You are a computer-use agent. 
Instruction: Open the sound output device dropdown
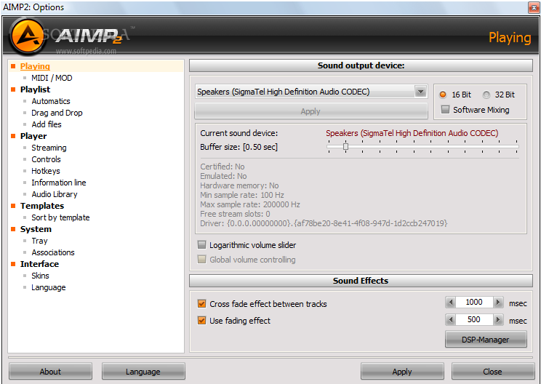tap(311, 92)
